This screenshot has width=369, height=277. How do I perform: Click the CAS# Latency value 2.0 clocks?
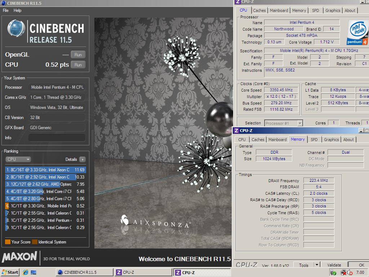click(319, 193)
